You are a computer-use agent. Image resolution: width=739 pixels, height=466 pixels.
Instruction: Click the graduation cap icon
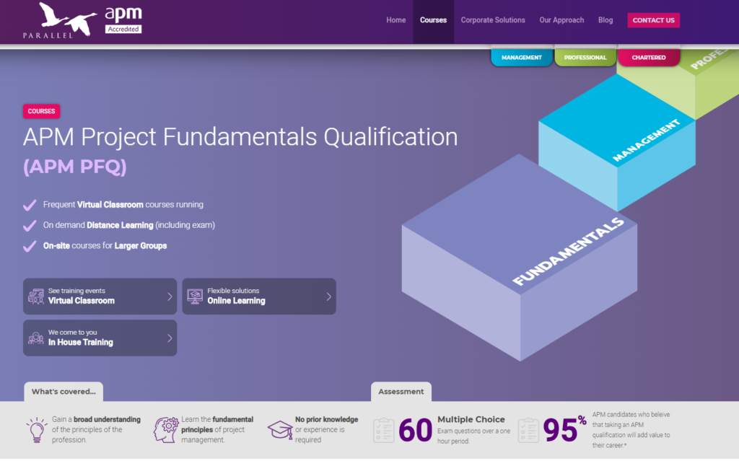click(x=280, y=429)
